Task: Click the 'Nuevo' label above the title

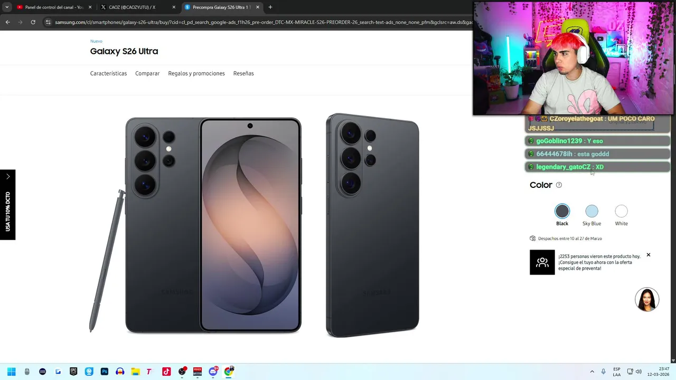Action: [96, 41]
